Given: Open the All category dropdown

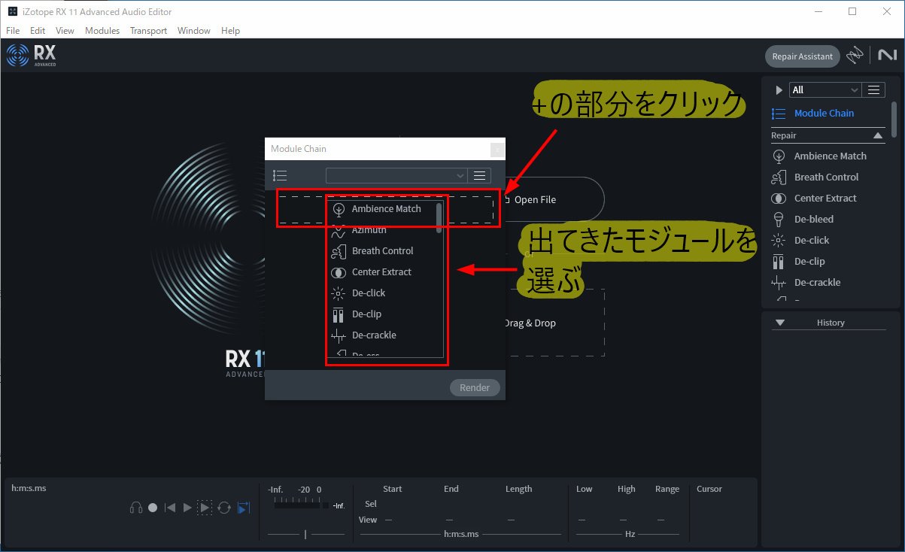Looking at the screenshot, I should (x=825, y=89).
